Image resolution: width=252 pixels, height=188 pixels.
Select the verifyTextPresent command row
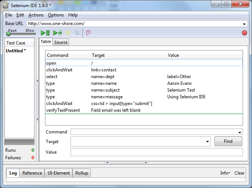click(63, 110)
